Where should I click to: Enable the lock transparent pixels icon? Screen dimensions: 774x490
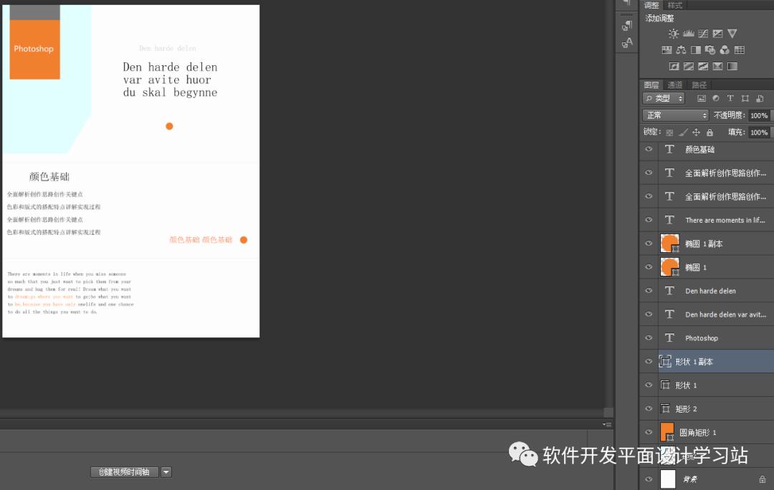point(668,131)
